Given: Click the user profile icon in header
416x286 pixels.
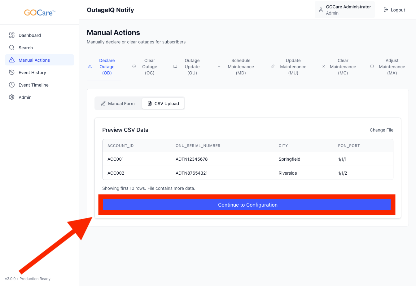Looking at the screenshot, I should click(321, 10).
